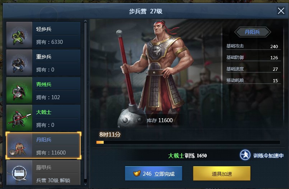This screenshot has height=189, width=289.
Task: Click the 丹阳兵 name badge above stats
Action: pyautogui.click(x=252, y=32)
